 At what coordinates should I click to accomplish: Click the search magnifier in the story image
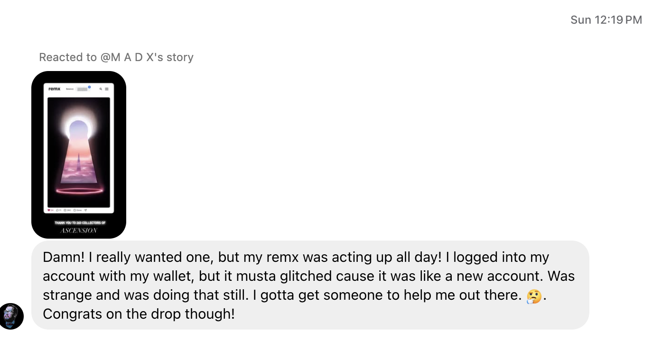pyautogui.click(x=101, y=89)
